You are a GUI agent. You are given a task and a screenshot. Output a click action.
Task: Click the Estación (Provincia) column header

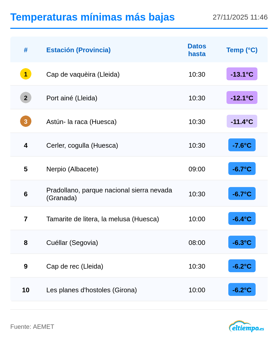pos(79,50)
